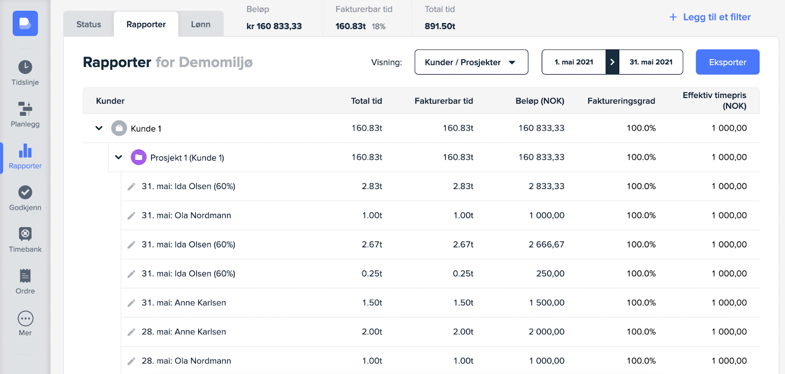Click Fakturerbar tid summary 160.83t
Viewport: 785px width, 374px height.
tap(351, 26)
